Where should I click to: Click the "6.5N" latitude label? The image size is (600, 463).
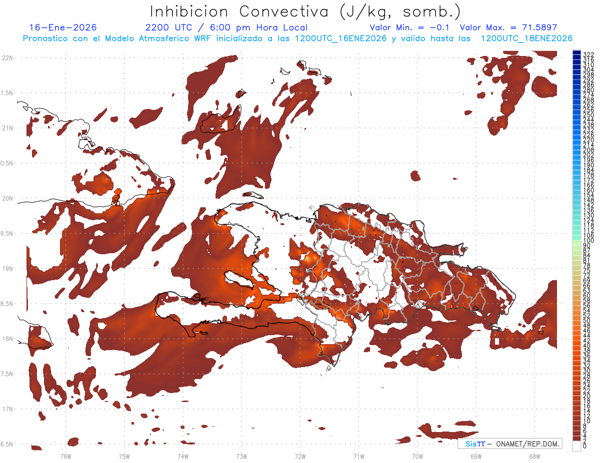coord(6,444)
